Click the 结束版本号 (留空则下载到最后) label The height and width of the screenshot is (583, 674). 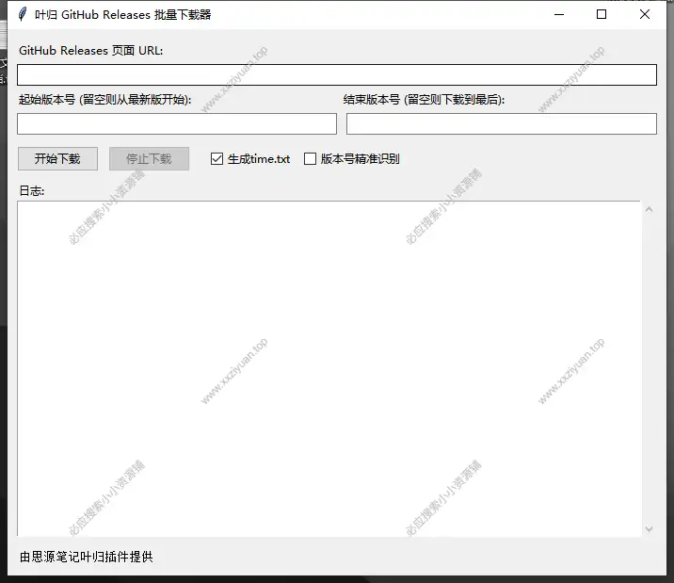point(424,99)
